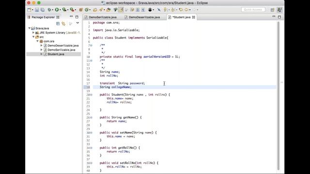Select DemoSerilizable.java in Package Explorer
Viewport: 310px width, 174px height.
(x=62, y=50)
